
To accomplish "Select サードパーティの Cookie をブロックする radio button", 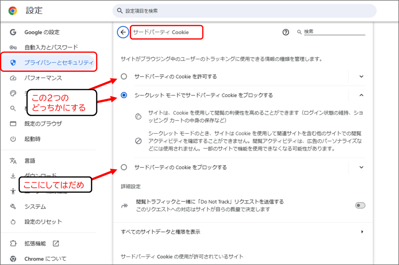I will coord(124,167).
